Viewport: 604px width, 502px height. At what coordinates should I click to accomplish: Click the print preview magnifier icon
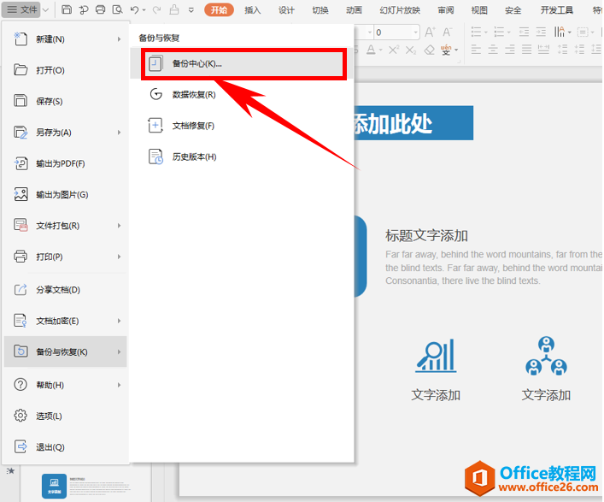[117, 9]
